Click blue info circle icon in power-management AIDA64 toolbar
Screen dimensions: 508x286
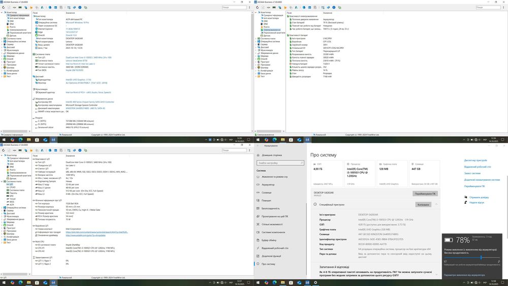pyautogui.click(x=334, y=8)
